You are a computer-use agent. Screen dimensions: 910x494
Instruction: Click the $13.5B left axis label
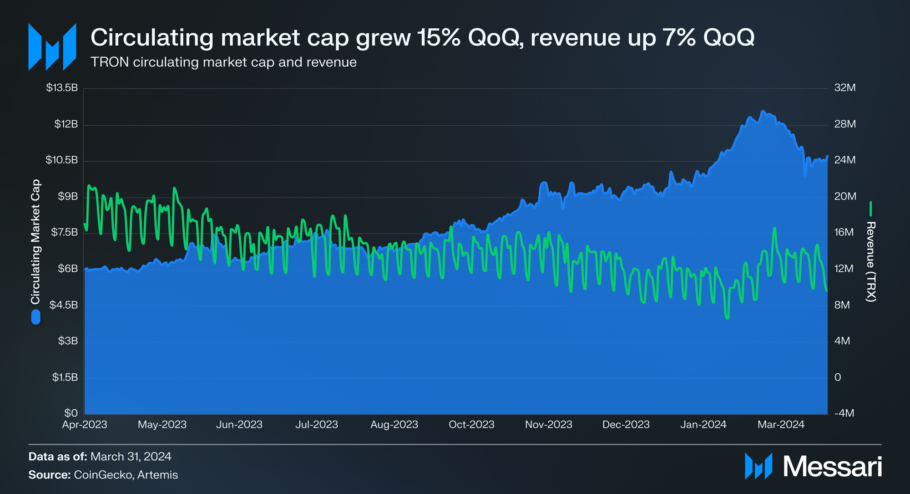coord(62,87)
